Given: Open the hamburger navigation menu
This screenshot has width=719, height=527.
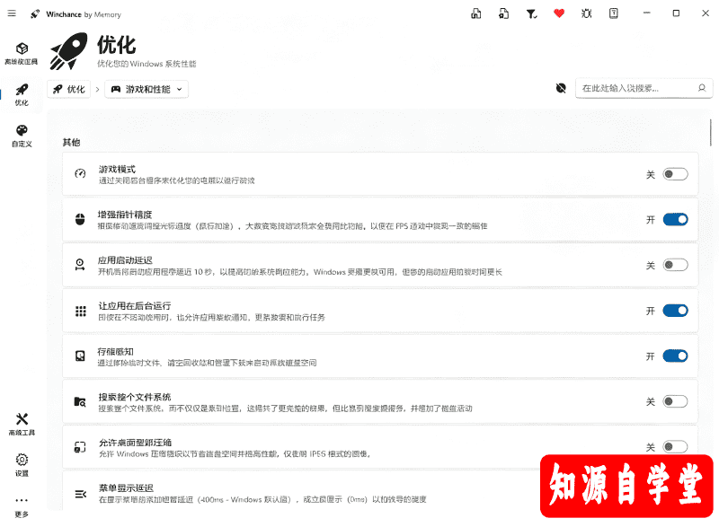Looking at the screenshot, I should coord(12,13).
